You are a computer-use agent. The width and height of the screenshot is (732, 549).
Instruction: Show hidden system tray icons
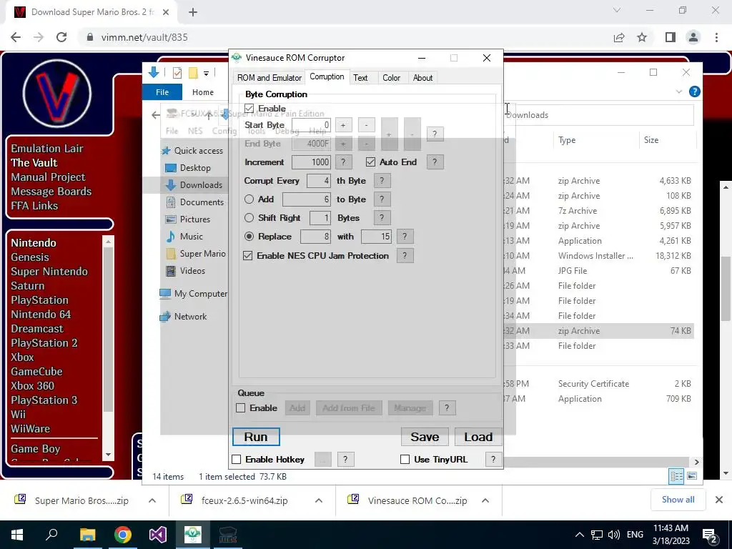(579, 535)
